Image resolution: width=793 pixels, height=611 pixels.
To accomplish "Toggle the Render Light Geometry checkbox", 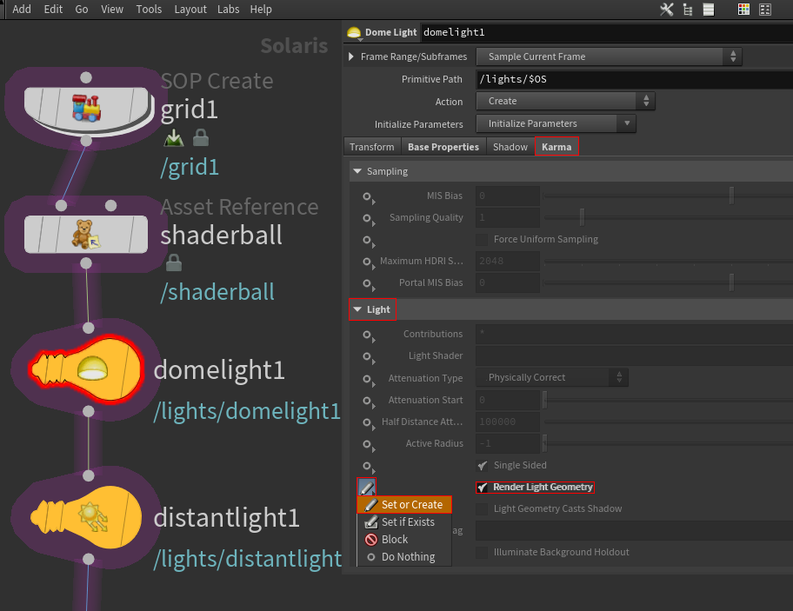I will [483, 488].
